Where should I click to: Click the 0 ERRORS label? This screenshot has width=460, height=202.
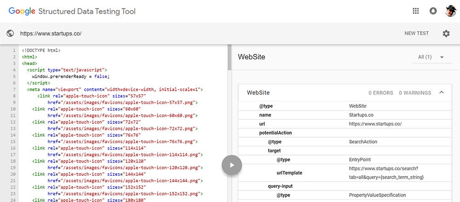(x=381, y=93)
